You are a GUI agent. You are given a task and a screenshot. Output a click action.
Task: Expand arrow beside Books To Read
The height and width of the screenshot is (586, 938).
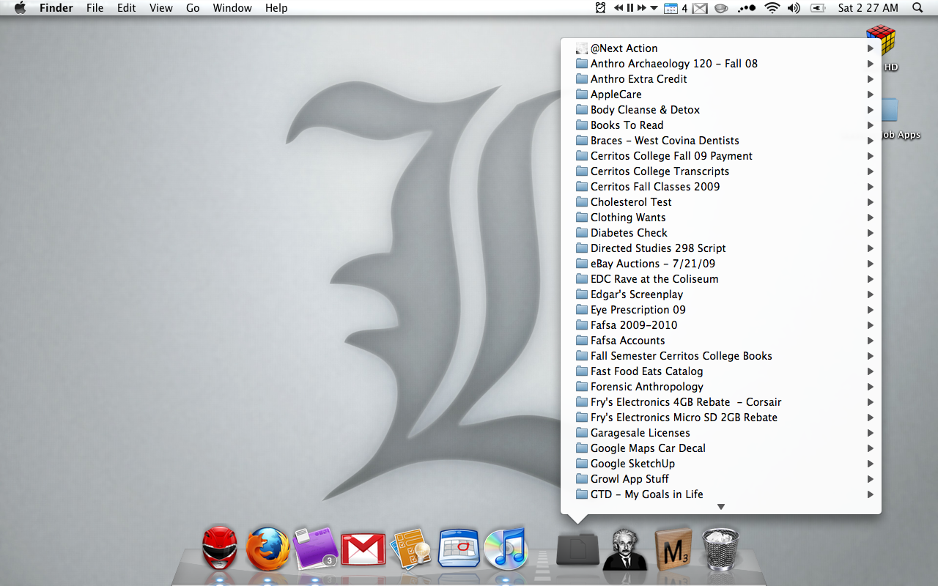871,125
